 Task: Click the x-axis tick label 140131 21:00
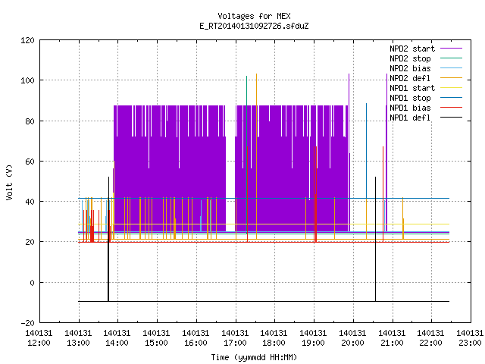[392, 338]
